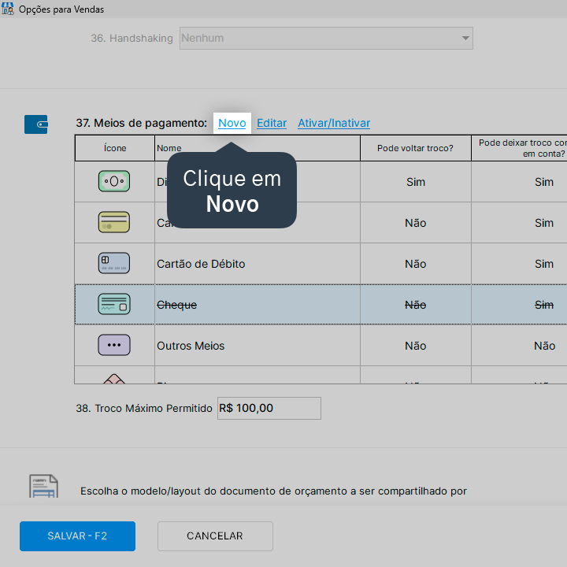This screenshot has width=567, height=567.
Task: Click Não troco cell in Outros Meios row
Action: tap(416, 346)
